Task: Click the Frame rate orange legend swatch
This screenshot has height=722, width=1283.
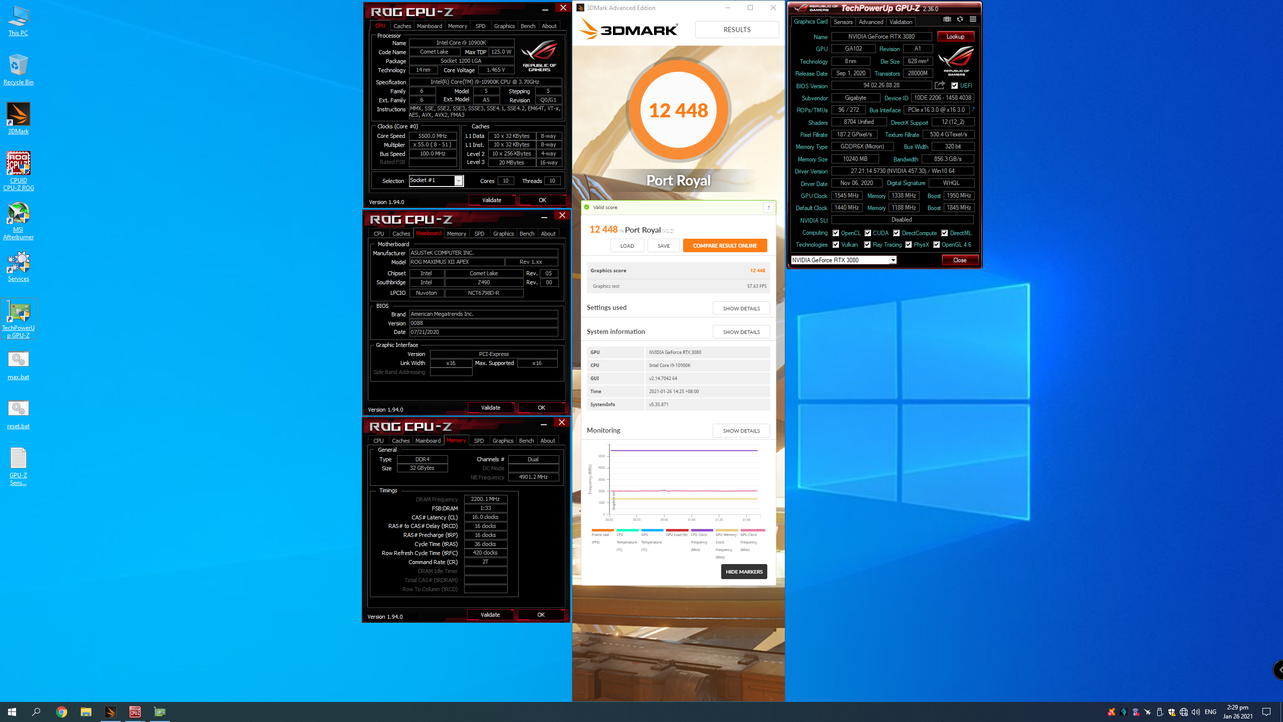Action: [602, 530]
